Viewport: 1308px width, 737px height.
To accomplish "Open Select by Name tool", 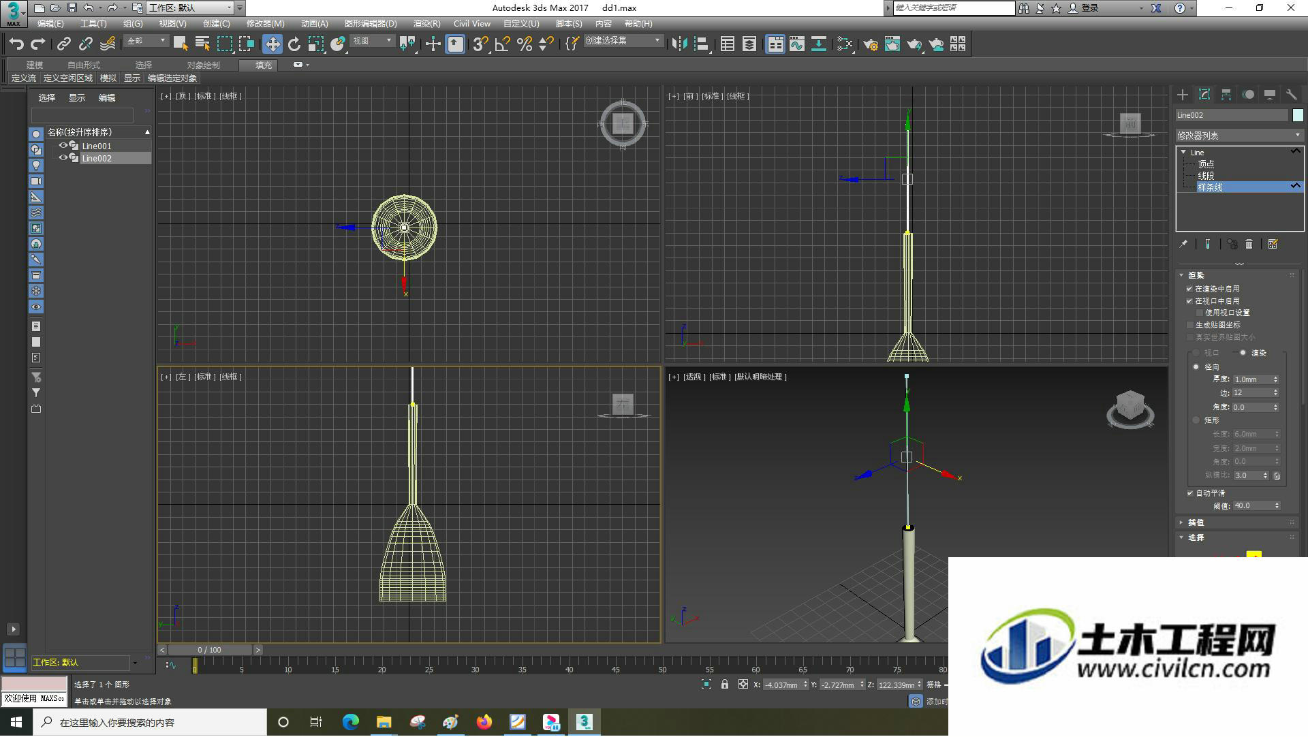I will pyautogui.click(x=202, y=44).
